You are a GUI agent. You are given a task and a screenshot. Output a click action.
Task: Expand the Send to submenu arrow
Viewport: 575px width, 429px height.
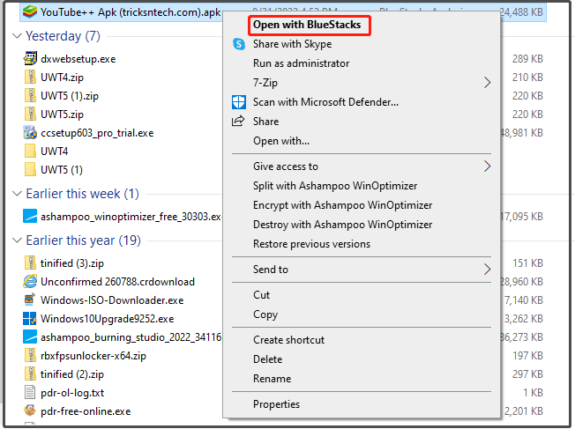pyautogui.click(x=487, y=270)
